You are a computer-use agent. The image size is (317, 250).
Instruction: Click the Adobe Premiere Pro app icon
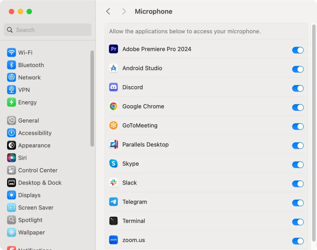point(113,49)
